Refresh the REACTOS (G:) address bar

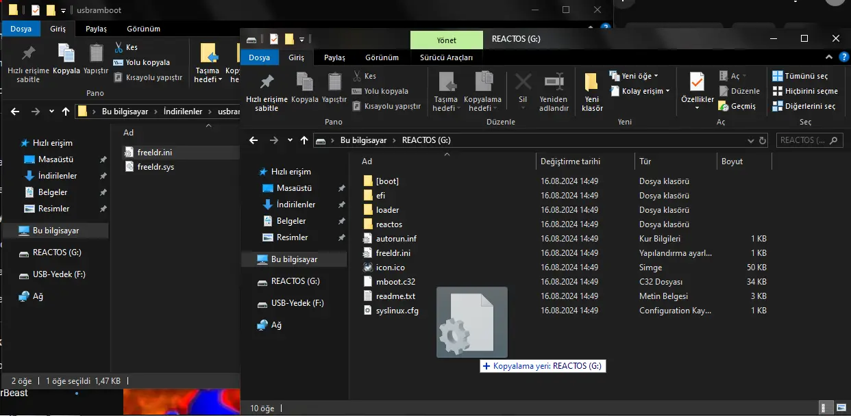coord(763,140)
